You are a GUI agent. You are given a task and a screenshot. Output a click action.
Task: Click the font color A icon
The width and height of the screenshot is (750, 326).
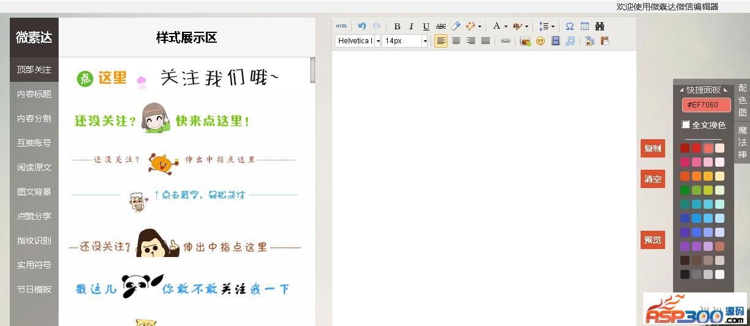click(497, 26)
